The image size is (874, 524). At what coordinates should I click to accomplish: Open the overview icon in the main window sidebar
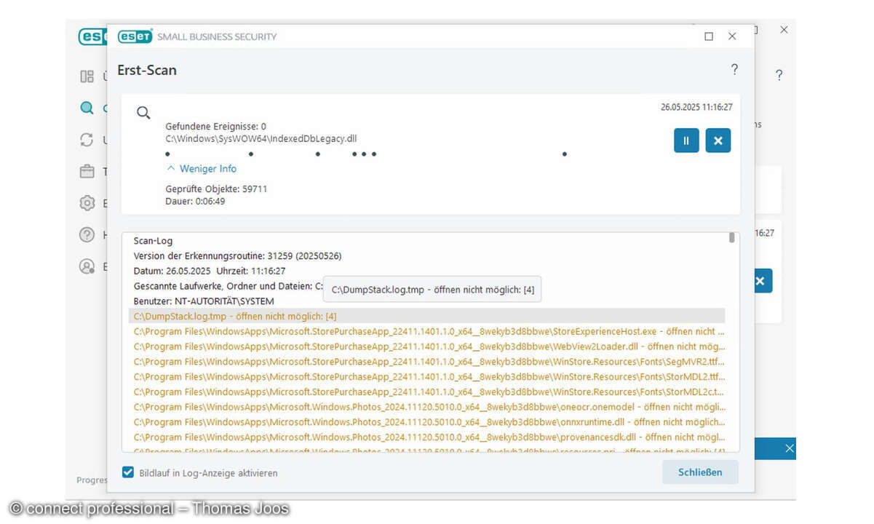coord(87,76)
